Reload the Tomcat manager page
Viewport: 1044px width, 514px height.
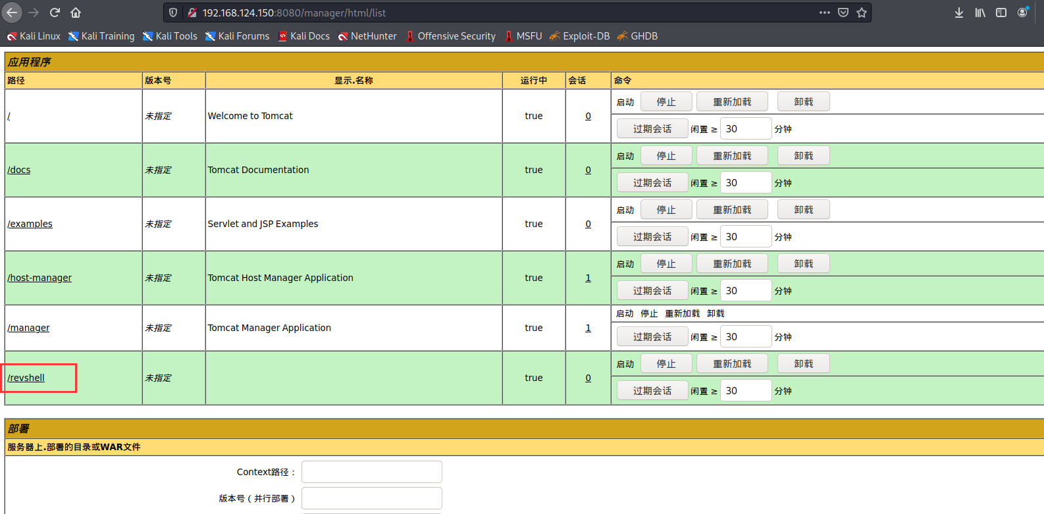(x=55, y=13)
